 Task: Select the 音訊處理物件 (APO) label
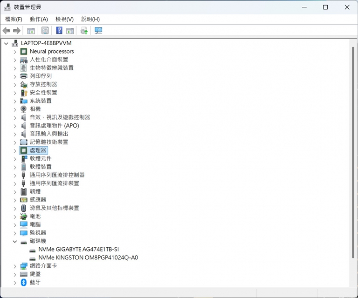(x=55, y=126)
